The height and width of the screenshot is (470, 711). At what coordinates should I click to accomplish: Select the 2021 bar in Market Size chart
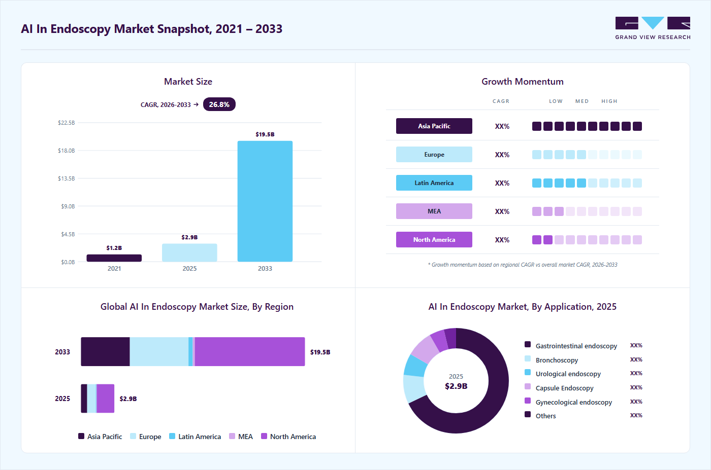[x=114, y=258]
